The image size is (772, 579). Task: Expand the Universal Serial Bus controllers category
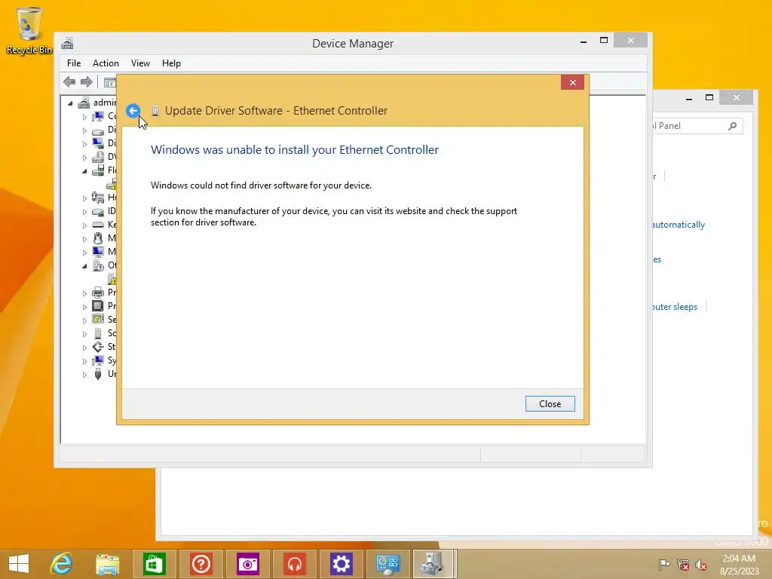[x=84, y=375]
